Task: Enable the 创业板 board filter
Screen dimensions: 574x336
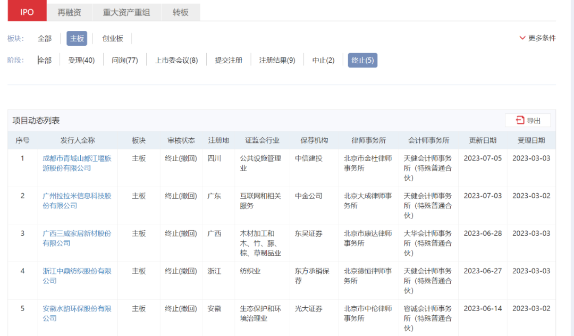Action: pyautogui.click(x=112, y=38)
